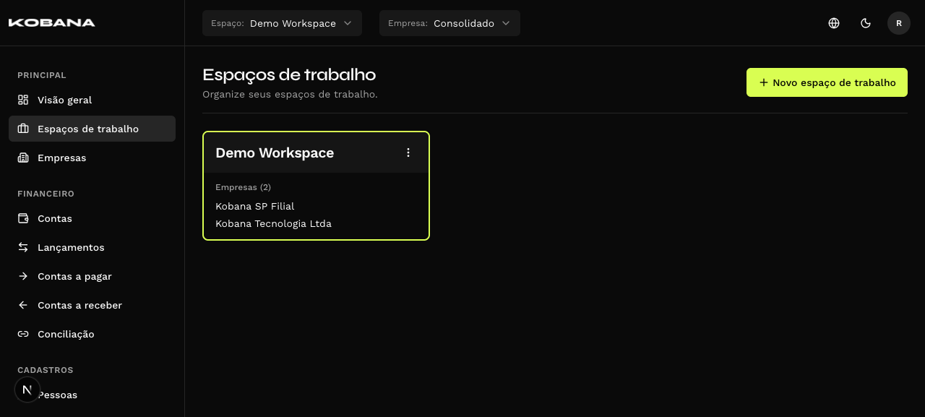Open Contas in sidebar
The height and width of the screenshot is (417, 925).
(x=92, y=218)
